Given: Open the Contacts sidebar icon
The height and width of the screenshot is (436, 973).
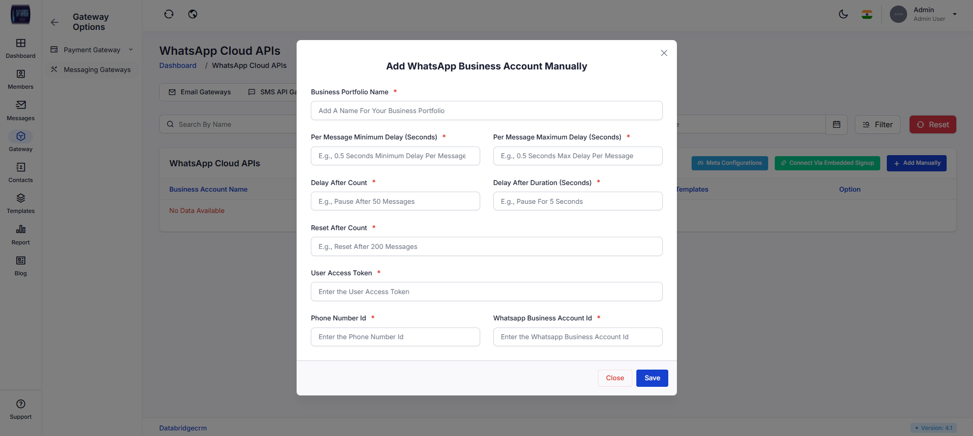Looking at the screenshot, I should pyautogui.click(x=21, y=172).
